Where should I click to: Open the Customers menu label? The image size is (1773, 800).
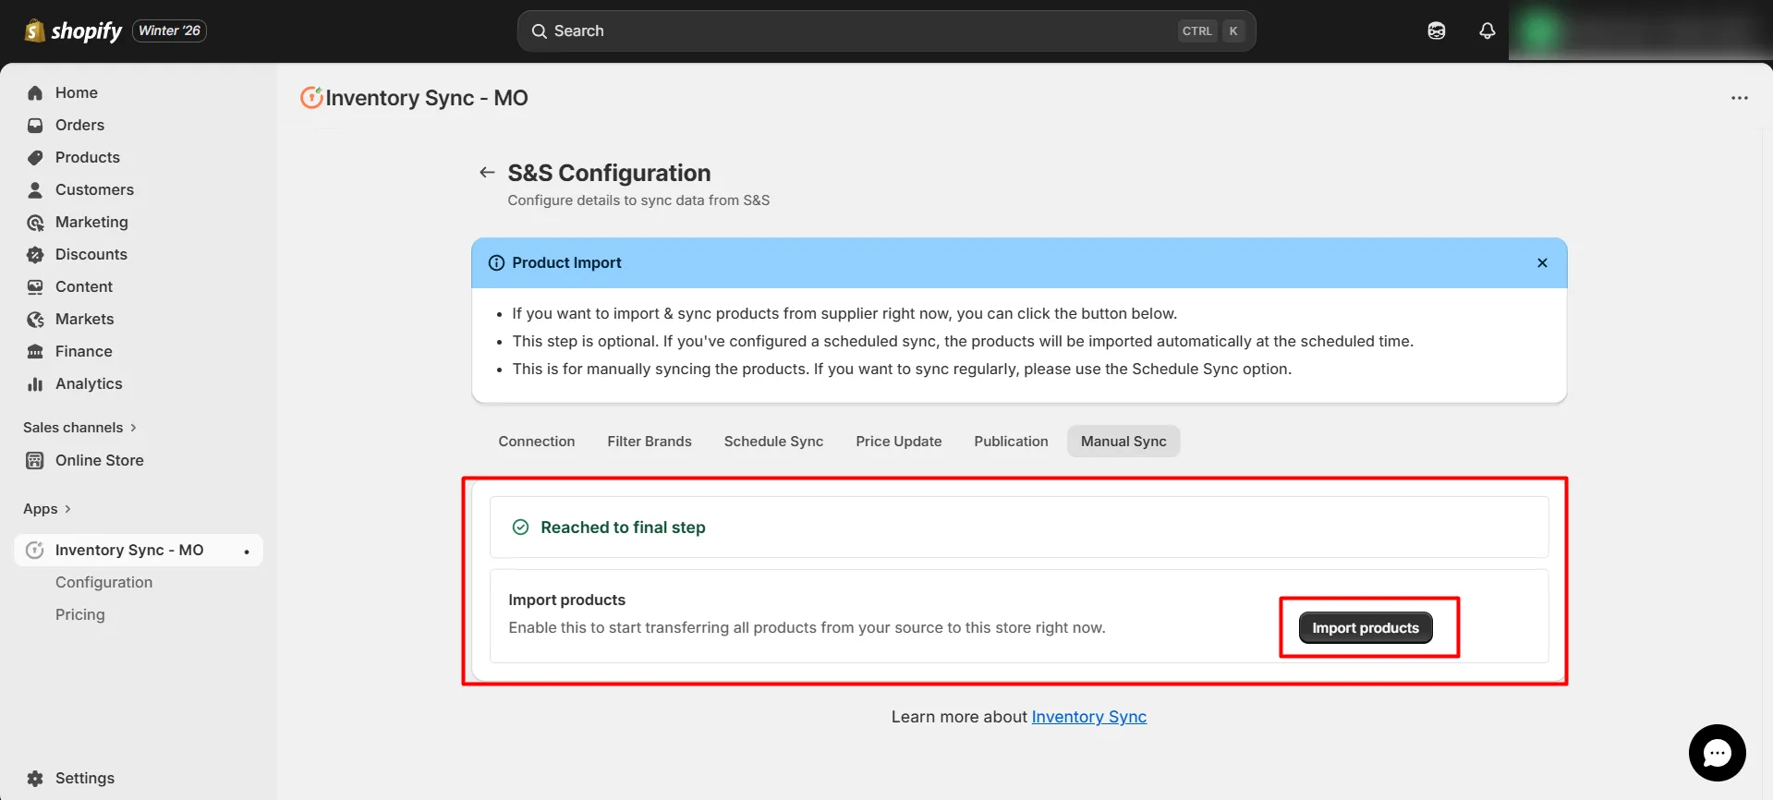(94, 189)
